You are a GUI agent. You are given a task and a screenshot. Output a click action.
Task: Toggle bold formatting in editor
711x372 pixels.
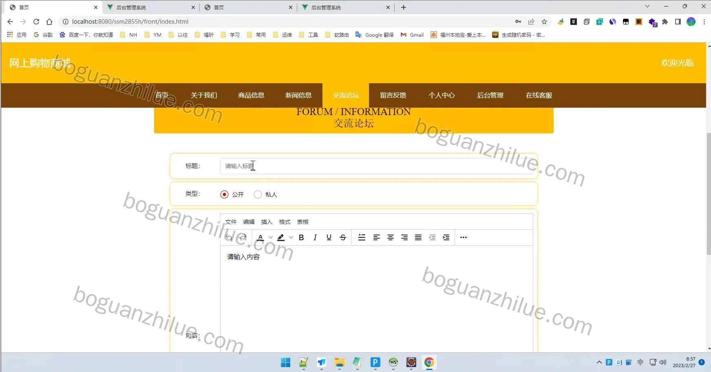click(301, 237)
